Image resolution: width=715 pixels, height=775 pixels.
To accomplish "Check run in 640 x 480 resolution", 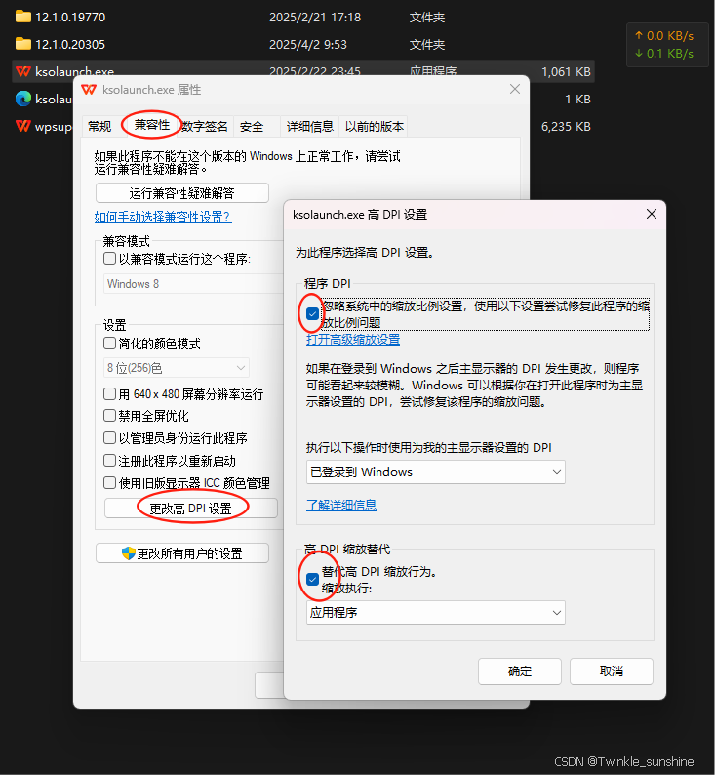I will coord(109,394).
